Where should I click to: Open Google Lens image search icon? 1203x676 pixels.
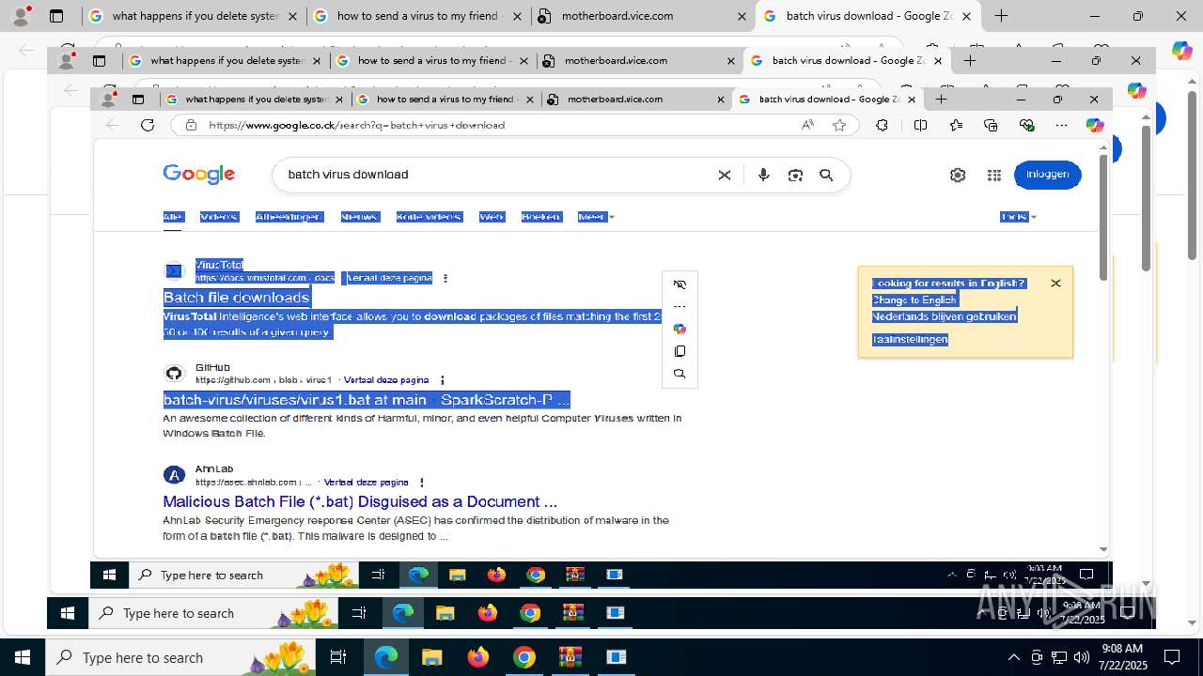795,175
